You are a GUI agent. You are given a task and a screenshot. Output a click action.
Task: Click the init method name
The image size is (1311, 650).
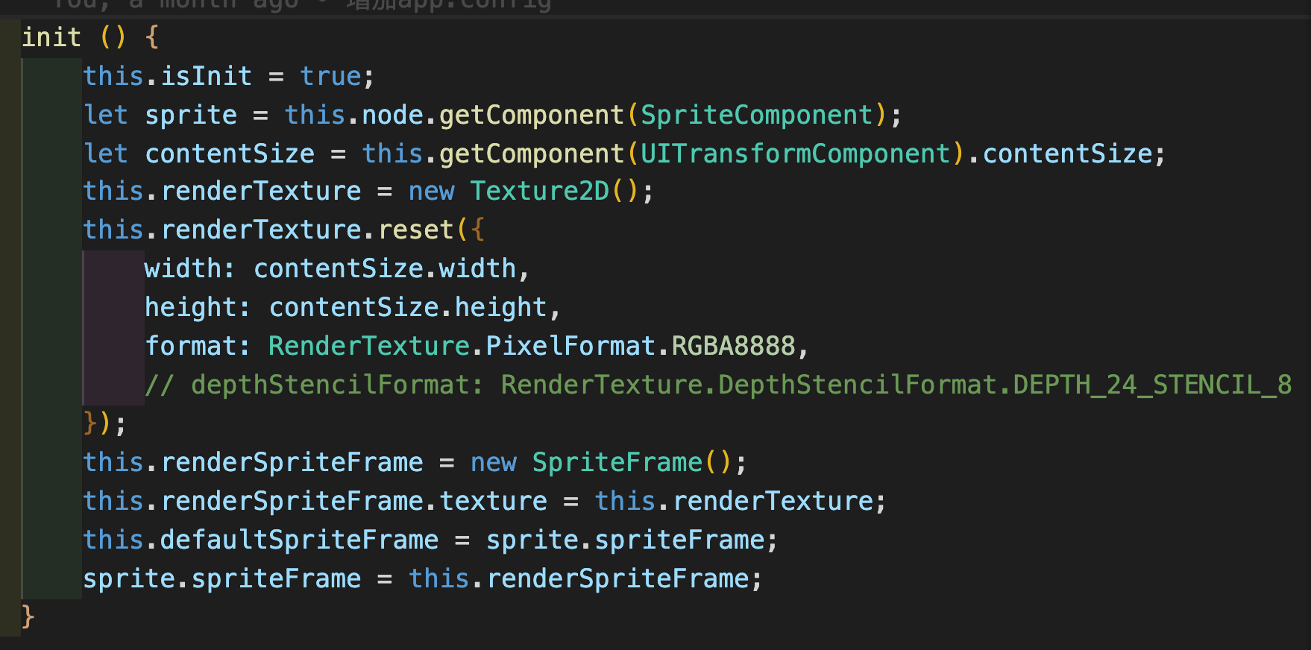pyautogui.click(x=51, y=37)
